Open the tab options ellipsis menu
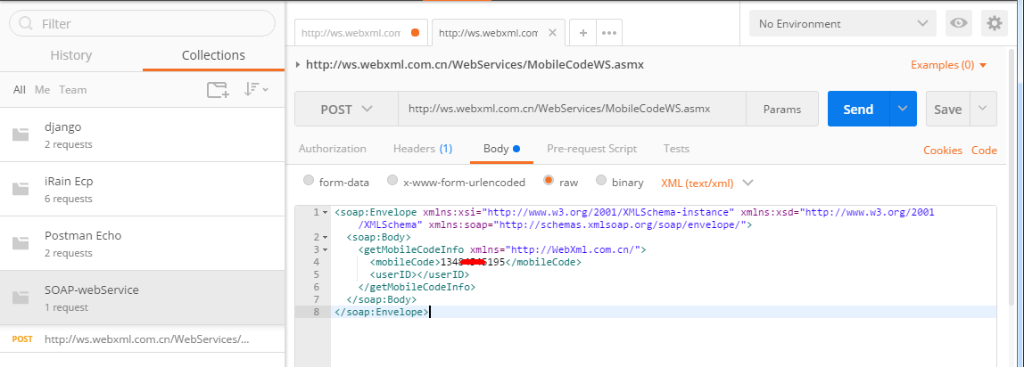1024x367 pixels. click(x=608, y=33)
